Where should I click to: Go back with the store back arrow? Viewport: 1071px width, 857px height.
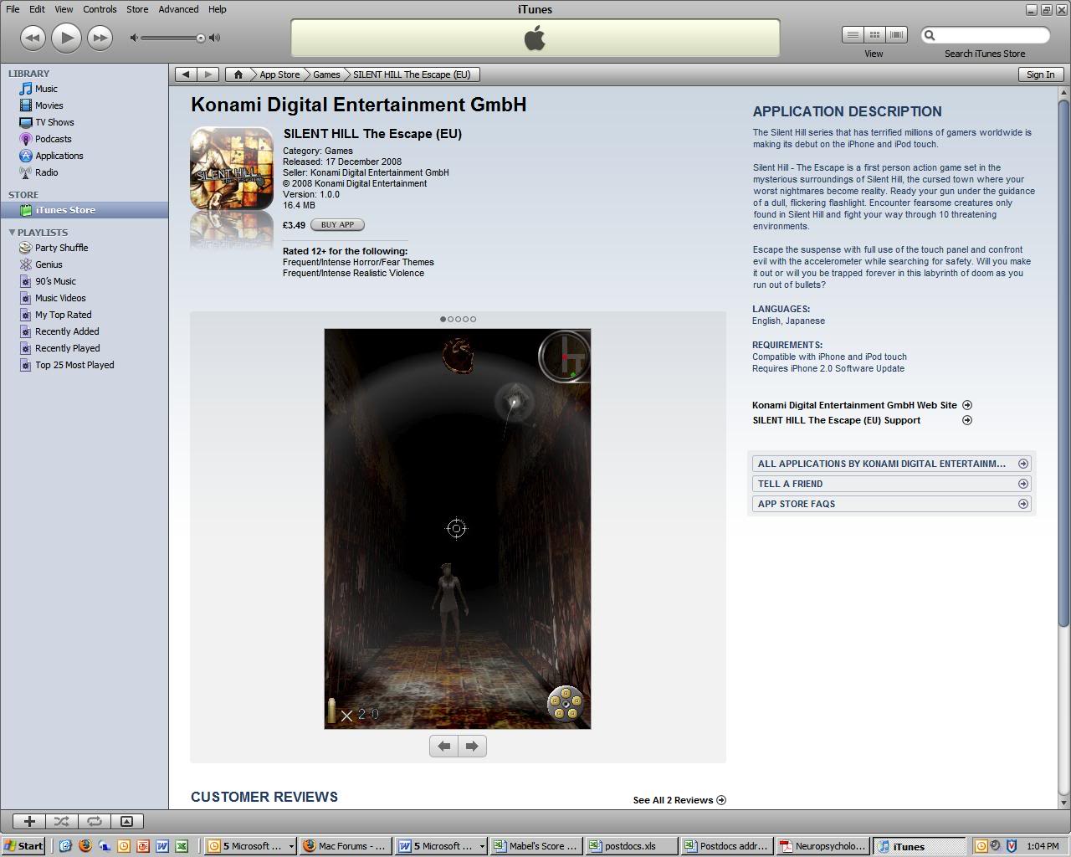point(186,74)
